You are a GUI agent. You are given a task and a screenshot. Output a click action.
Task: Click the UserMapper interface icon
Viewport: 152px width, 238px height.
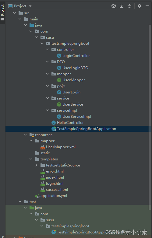click(x=59, y=80)
